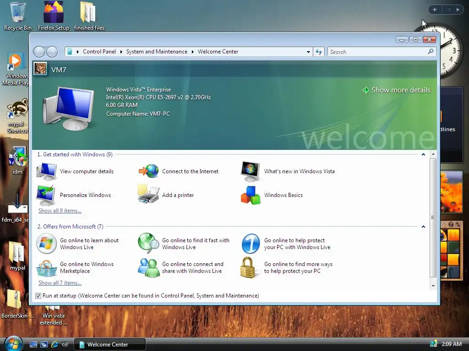The width and height of the screenshot is (469, 351).
Task: Open the Windows Marketplace basket icon
Action: (46, 268)
